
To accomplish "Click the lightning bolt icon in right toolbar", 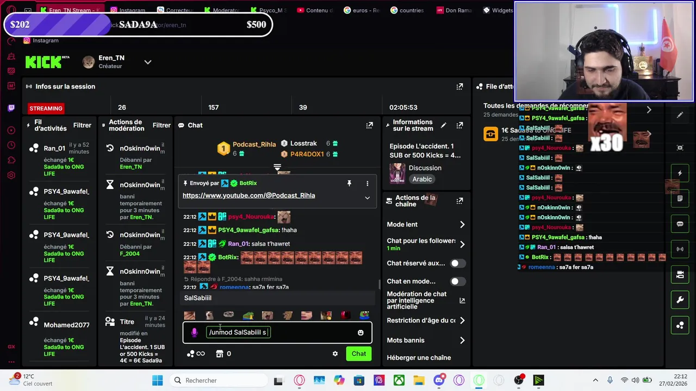I will pyautogui.click(x=680, y=173).
